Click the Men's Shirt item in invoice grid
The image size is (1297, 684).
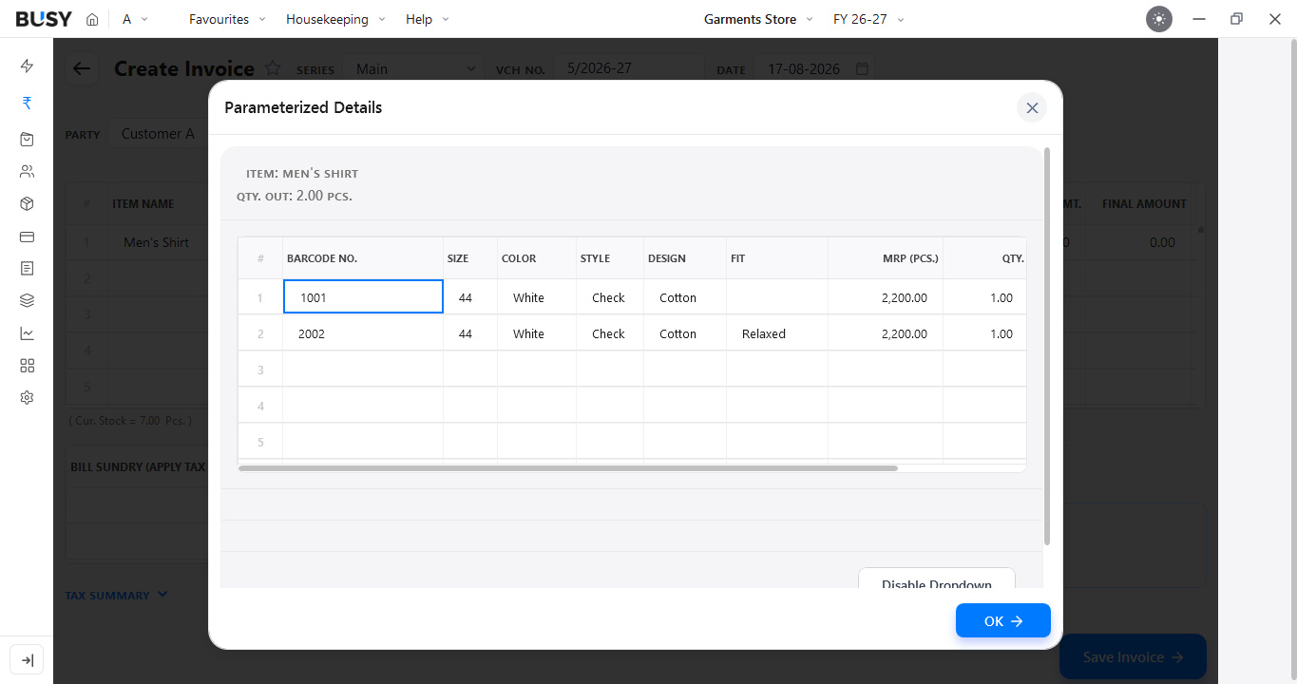(x=156, y=242)
